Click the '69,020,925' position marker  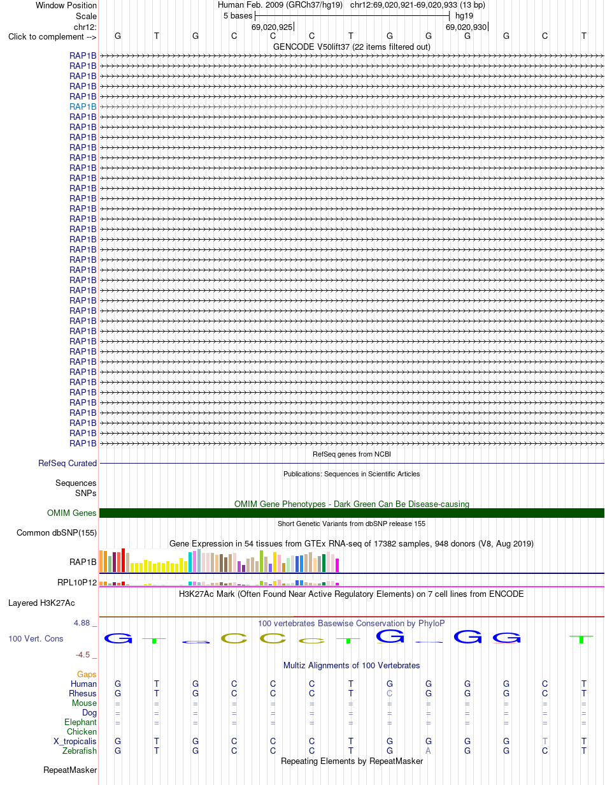272,27
